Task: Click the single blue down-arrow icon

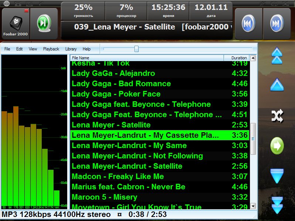Action: (277, 176)
